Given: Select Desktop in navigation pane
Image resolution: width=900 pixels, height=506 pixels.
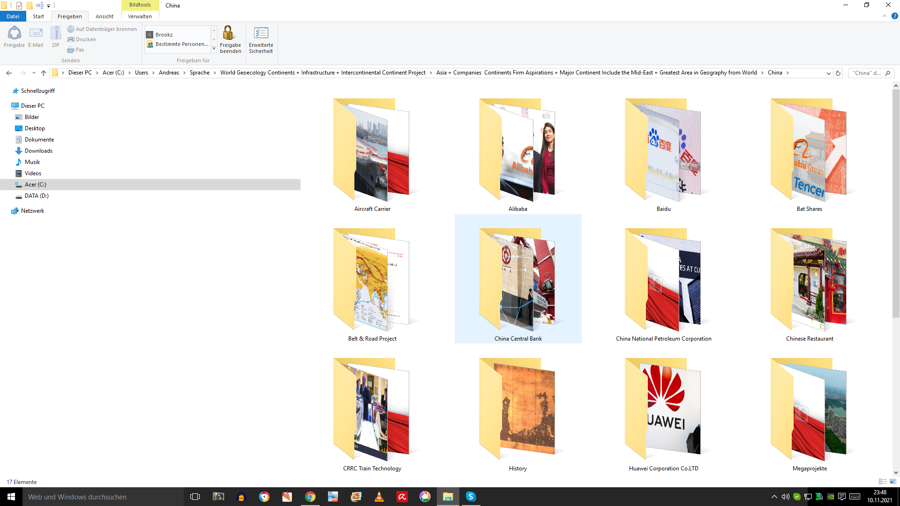Looking at the screenshot, I should coord(35,128).
